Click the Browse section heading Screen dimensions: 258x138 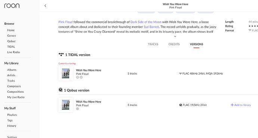[9, 24]
